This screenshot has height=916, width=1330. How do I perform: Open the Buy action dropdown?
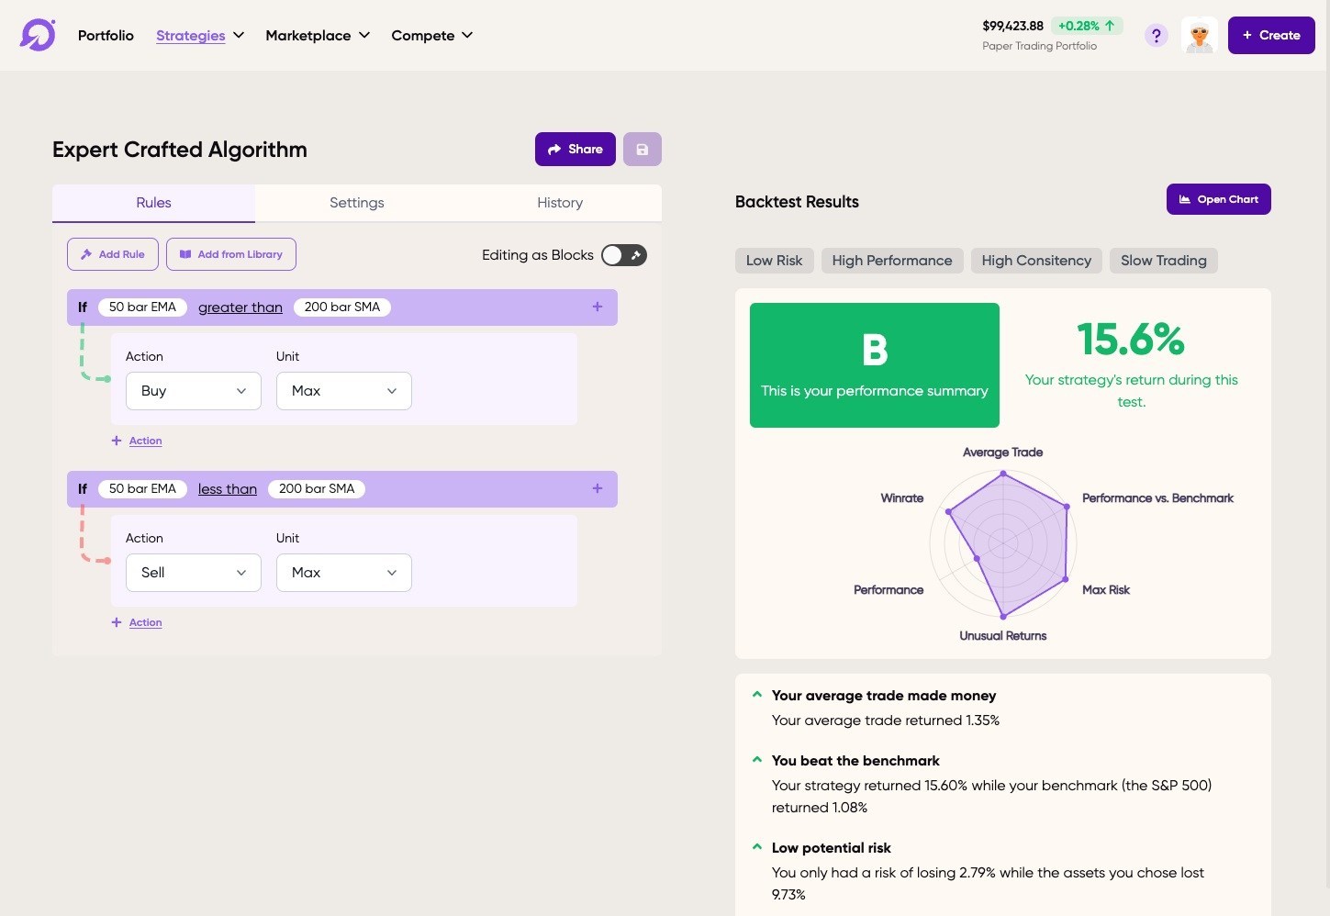(x=194, y=391)
